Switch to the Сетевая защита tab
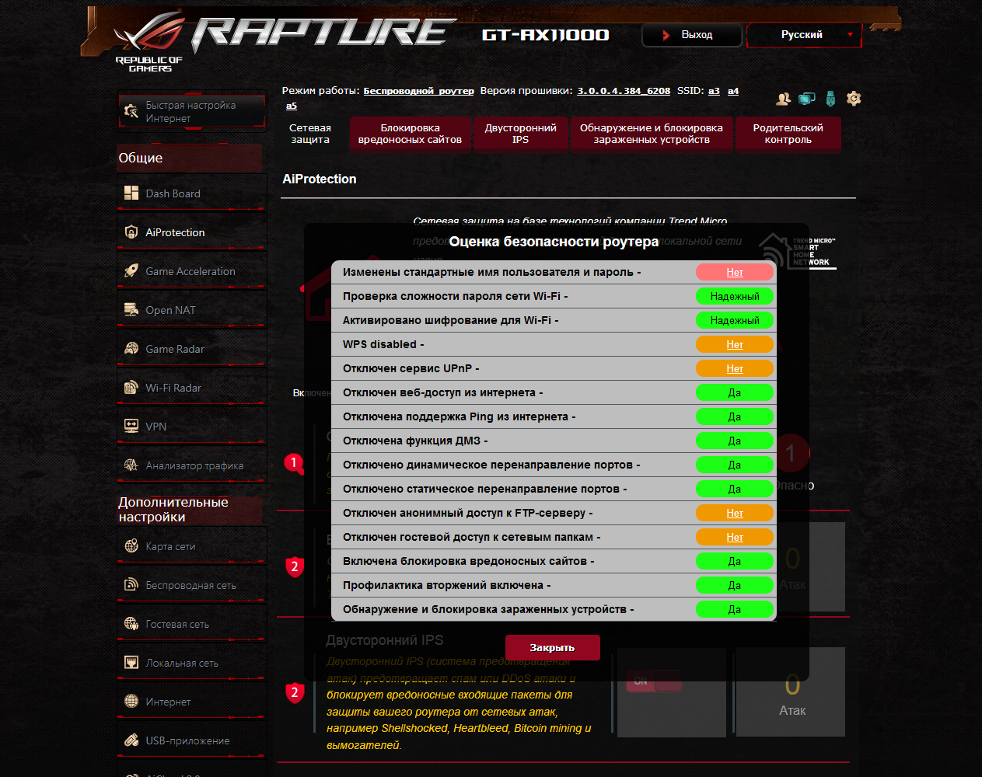 click(x=310, y=134)
